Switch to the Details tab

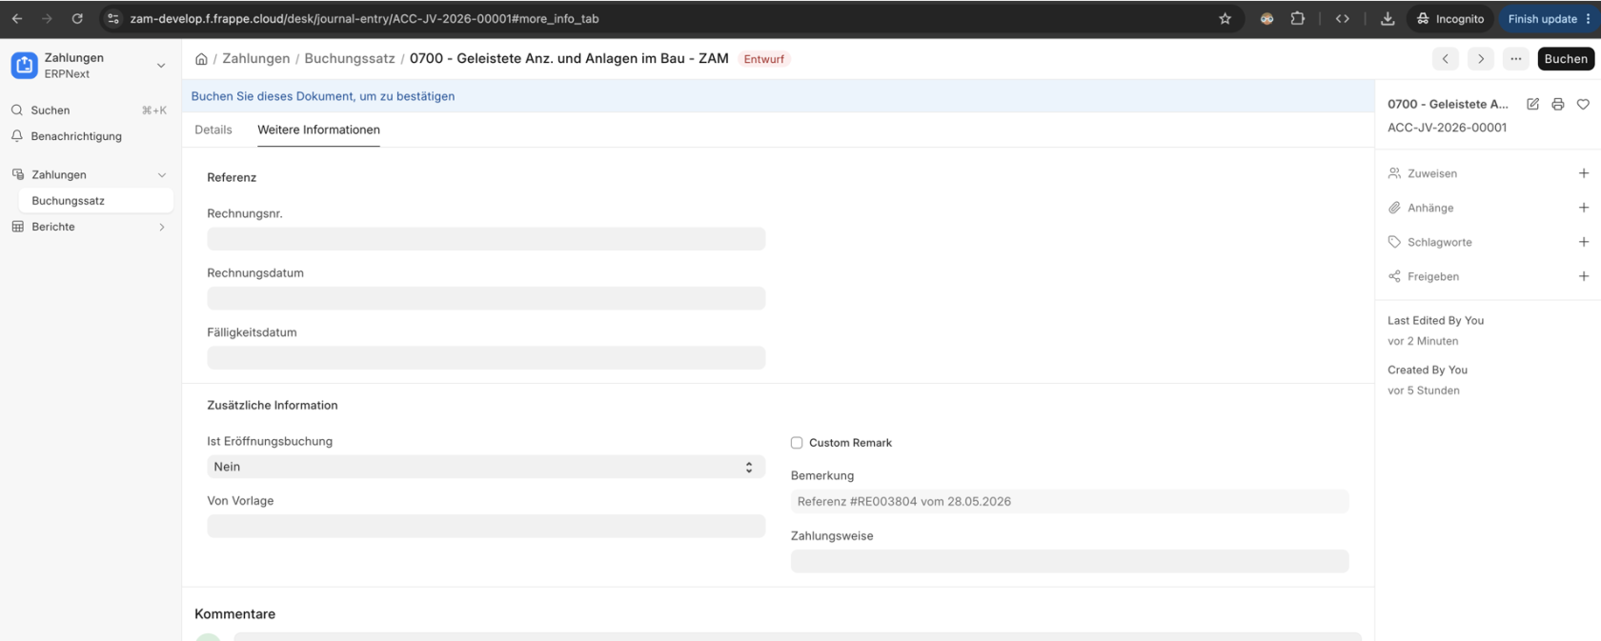pyautogui.click(x=213, y=130)
